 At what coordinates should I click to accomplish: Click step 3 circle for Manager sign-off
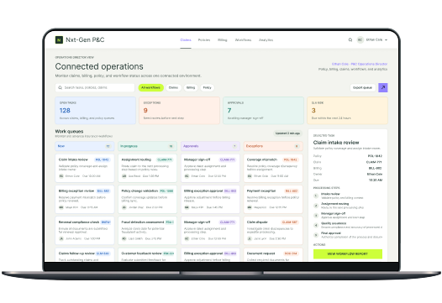coord(316,216)
